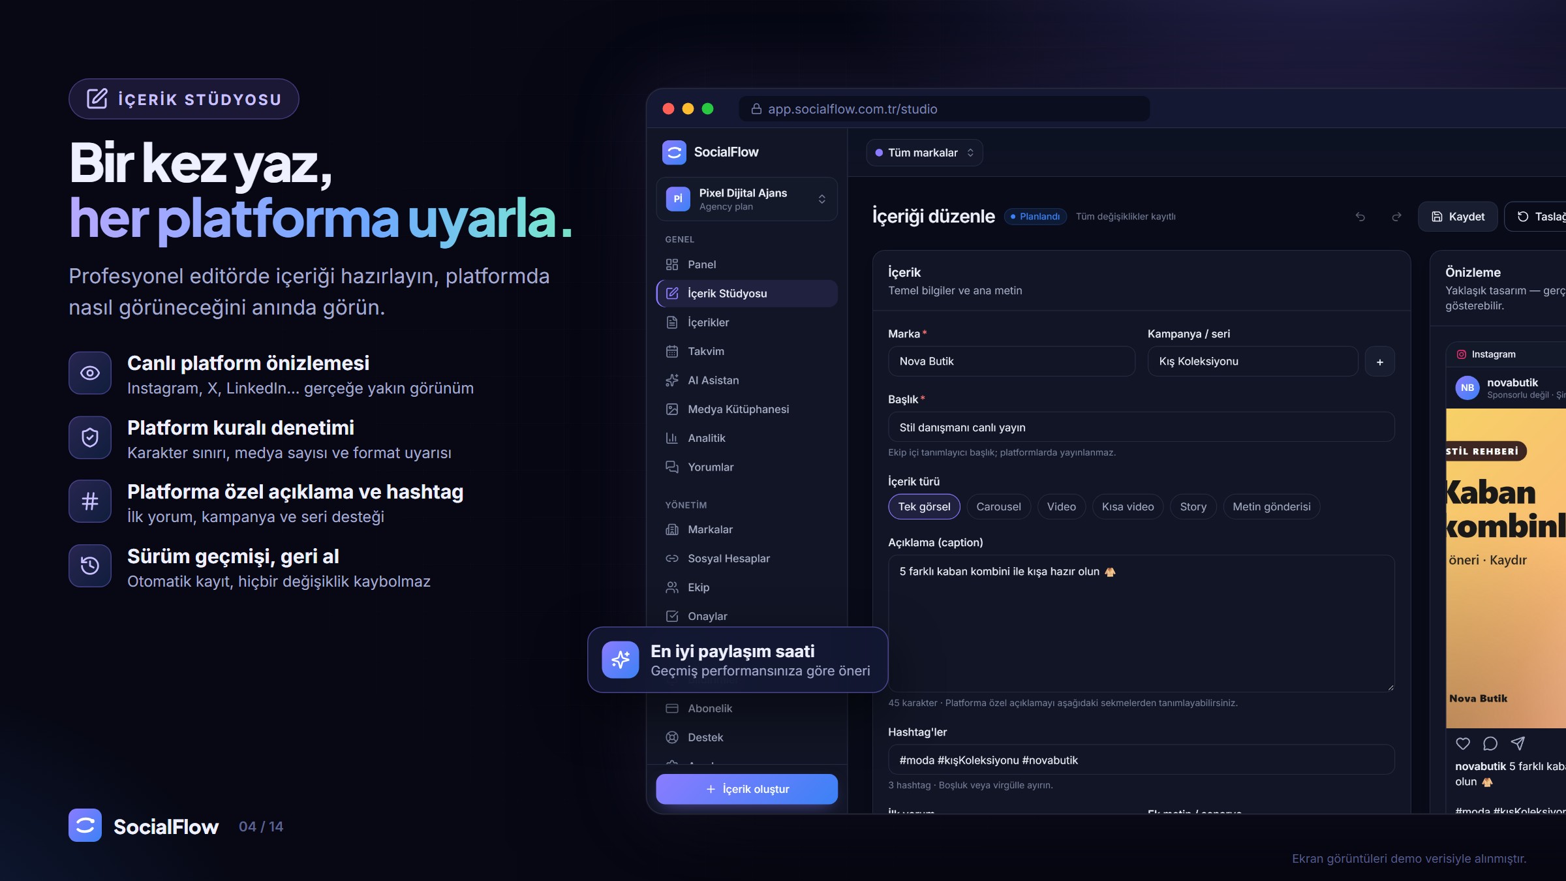
Task: Click the Kaban kombinleri preview image
Action: 1506,568
